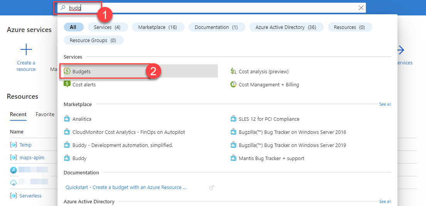Click Cost Management + Billing icon
The width and height of the screenshot is (426, 206).
coord(233,84)
